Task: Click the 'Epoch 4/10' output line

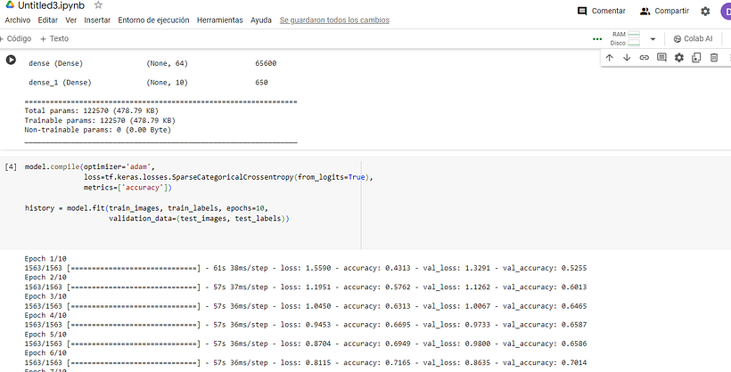Action: 45,315
